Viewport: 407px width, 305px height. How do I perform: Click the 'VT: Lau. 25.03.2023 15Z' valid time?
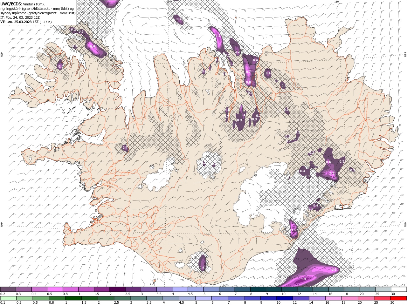(20, 22)
